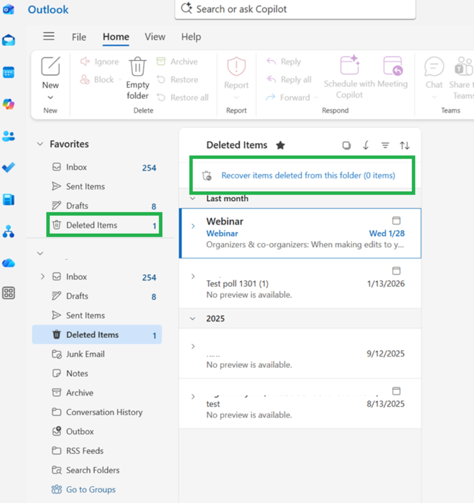Open Calendar app in left rail

pyautogui.click(x=9, y=72)
